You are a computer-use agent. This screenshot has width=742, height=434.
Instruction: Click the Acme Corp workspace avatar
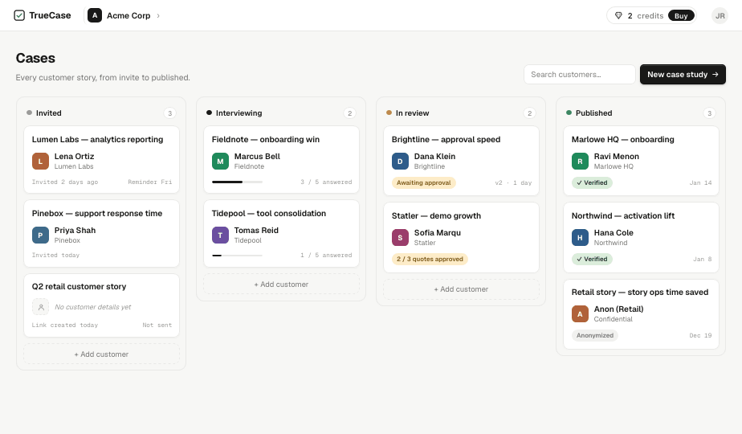click(x=95, y=15)
